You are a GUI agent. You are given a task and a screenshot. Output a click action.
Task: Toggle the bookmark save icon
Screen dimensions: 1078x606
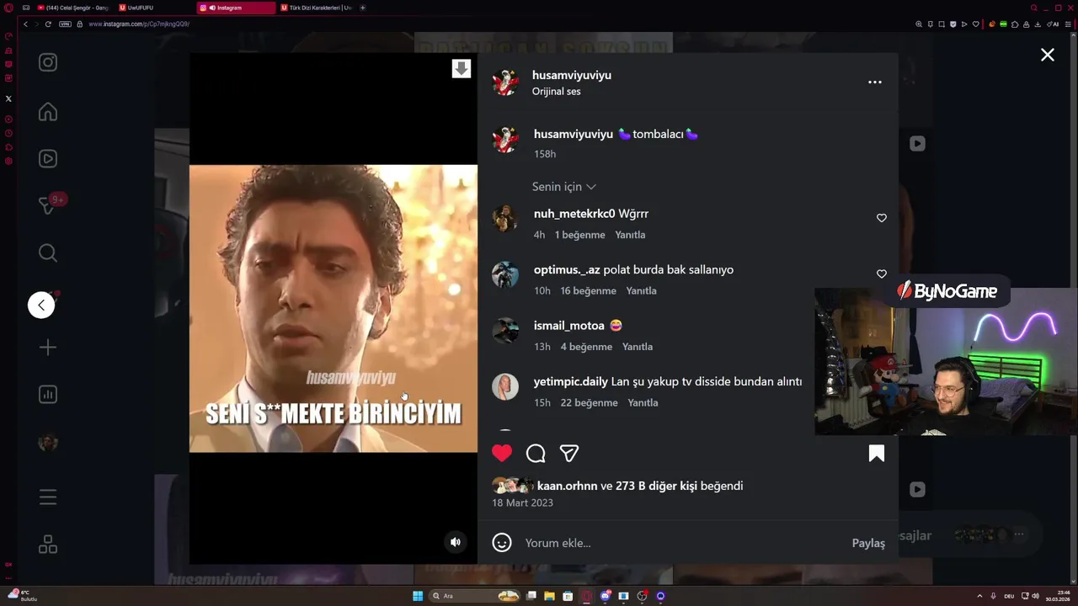877,454
